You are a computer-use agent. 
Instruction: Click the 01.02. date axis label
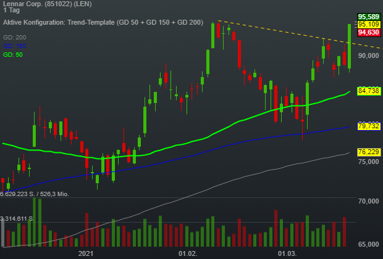(x=188, y=253)
